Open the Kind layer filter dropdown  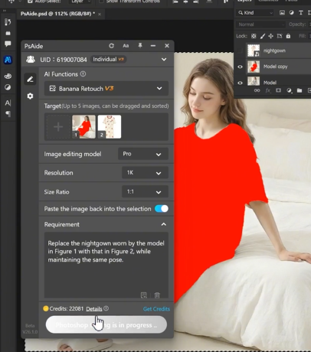[x=254, y=12]
